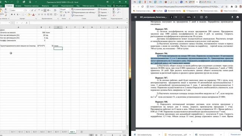Screen dimensions: 242x136
Task: Toggle the PDF viewer sidebar menu
Action: [x=135, y=17]
